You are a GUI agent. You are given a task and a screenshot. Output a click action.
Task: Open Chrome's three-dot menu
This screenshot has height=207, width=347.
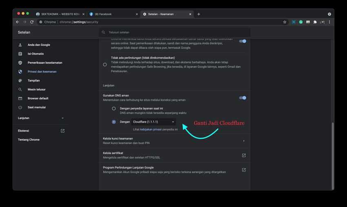329,22
